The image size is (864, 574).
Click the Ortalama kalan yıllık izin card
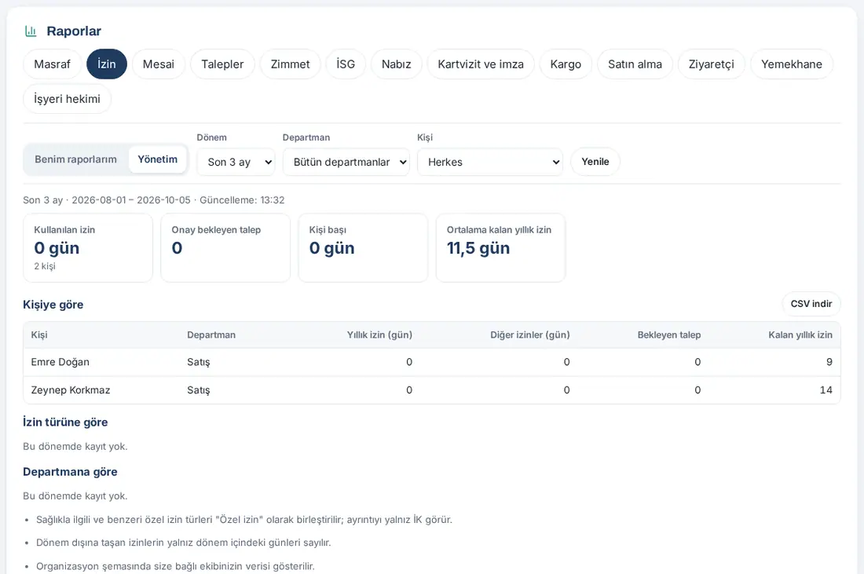501,248
